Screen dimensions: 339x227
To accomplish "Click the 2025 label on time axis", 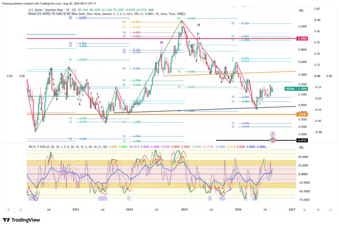I will click(x=184, y=209).
